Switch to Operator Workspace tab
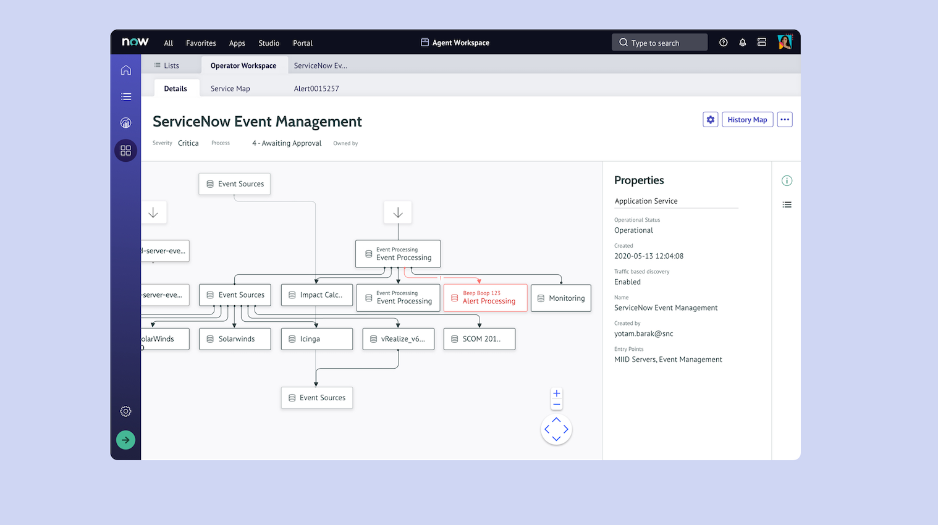The width and height of the screenshot is (938, 525). pos(243,65)
